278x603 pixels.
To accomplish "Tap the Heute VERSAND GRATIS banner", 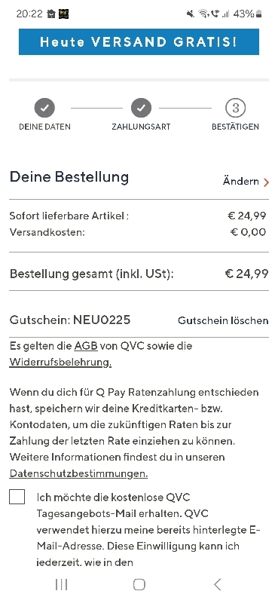I will [139, 41].
